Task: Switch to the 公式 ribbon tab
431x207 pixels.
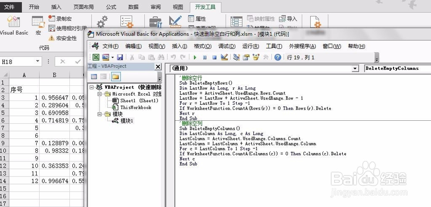Action: point(111,7)
